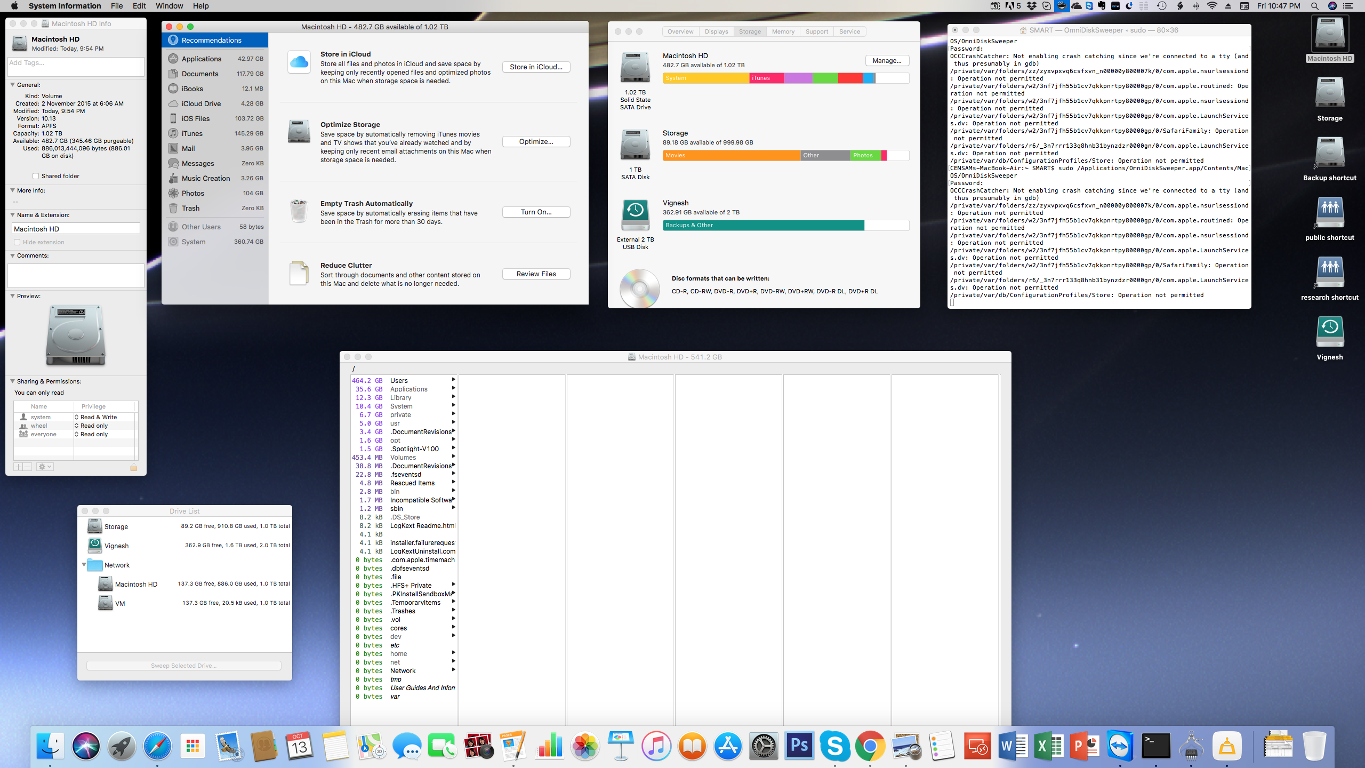Switch to the Displays tab

[x=716, y=31]
